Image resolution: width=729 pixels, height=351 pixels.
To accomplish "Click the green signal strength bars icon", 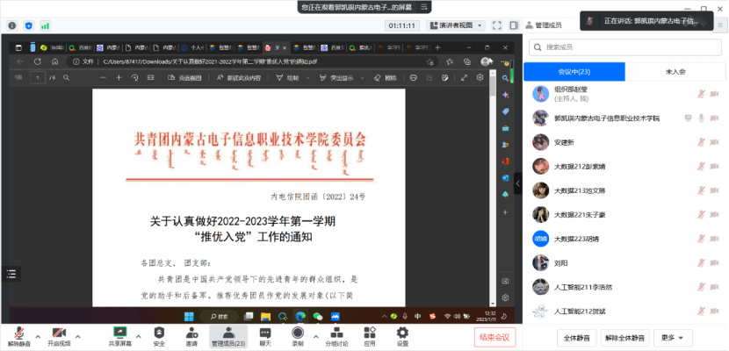I will [x=46, y=26].
